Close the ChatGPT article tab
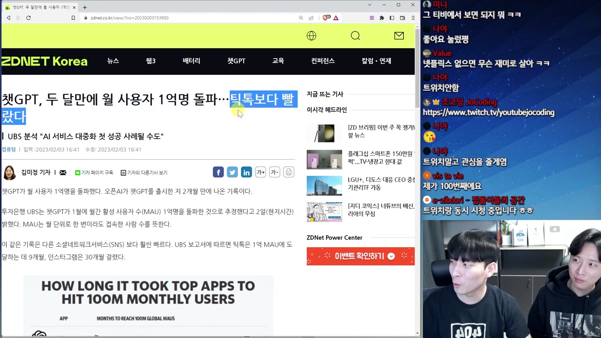Viewport: 601px width, 338px height. [74, 7]
